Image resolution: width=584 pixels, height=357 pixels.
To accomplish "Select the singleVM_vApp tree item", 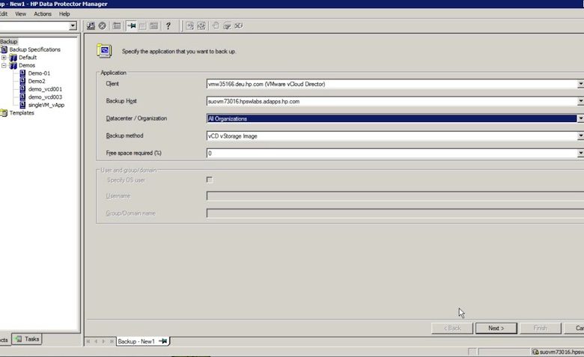I will click(x=46, y=105).
